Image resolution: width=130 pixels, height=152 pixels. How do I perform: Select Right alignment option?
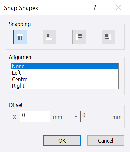click(65, 86)
